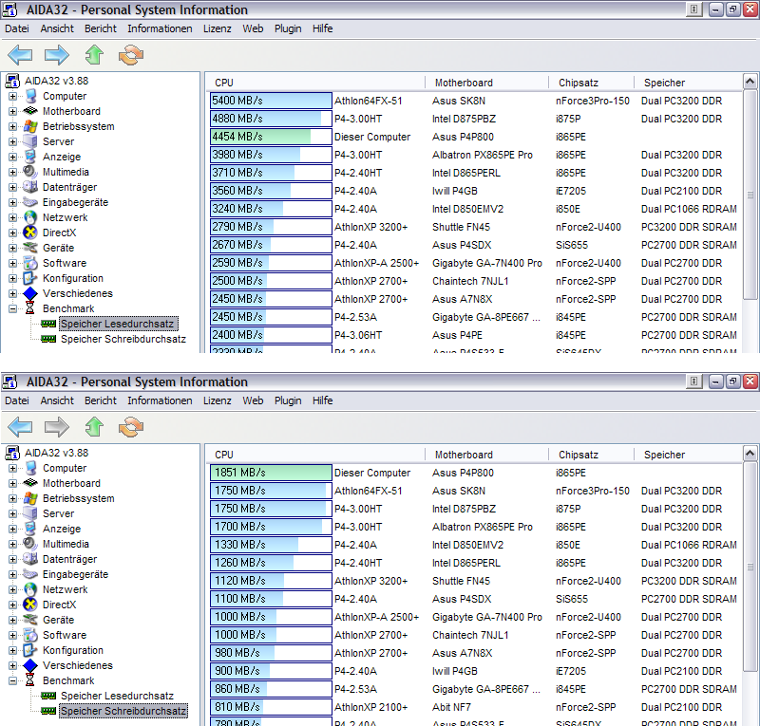760x726 pixels.
Task: Open Web menu in upper window
Action: (x=253, y=28)
